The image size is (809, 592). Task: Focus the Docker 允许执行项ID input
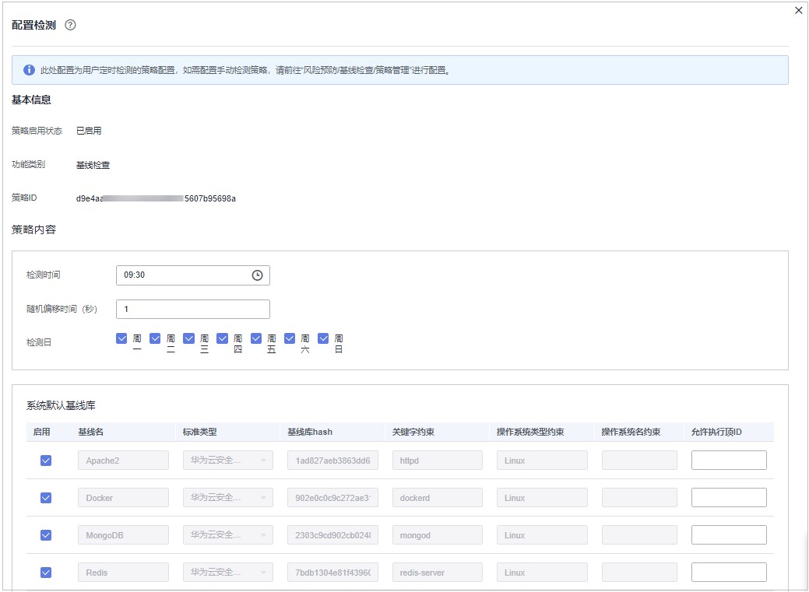point(729,498)
